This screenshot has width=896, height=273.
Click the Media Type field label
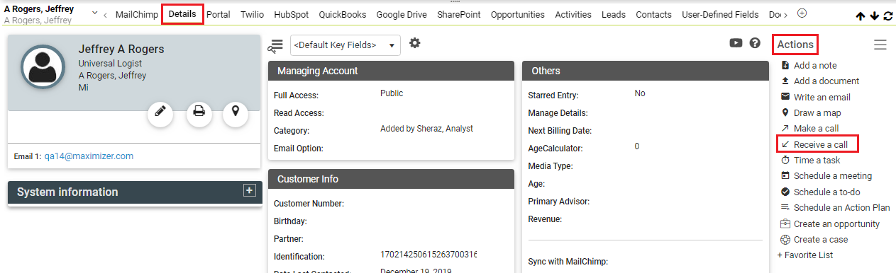(551, 166)
